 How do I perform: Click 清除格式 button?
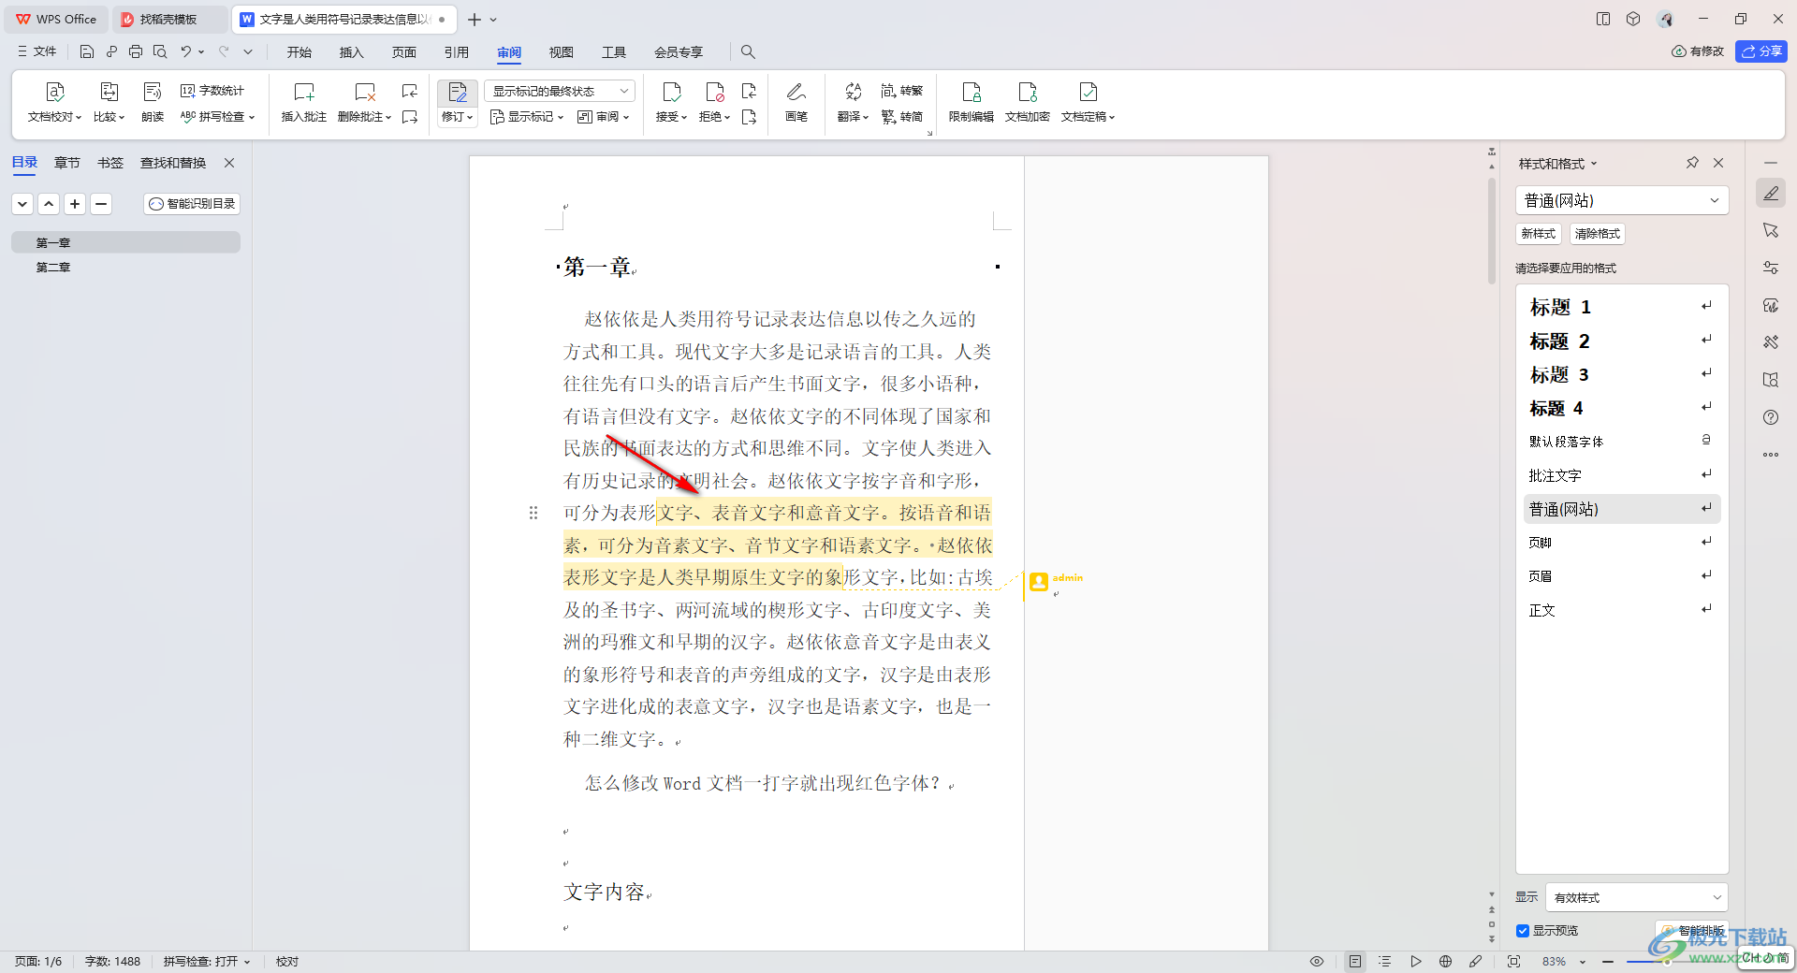[1597, 234]
